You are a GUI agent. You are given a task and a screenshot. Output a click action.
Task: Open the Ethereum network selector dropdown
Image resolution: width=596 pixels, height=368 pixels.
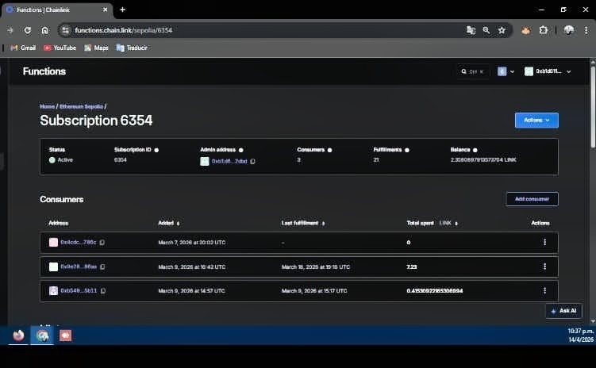[506, 71]
